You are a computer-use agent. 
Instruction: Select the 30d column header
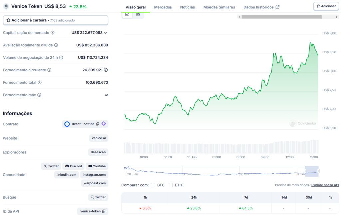pos(309,197)
